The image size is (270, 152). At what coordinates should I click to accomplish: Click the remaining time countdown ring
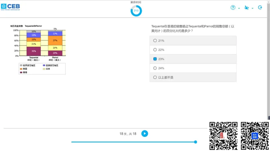pos(136,11)
